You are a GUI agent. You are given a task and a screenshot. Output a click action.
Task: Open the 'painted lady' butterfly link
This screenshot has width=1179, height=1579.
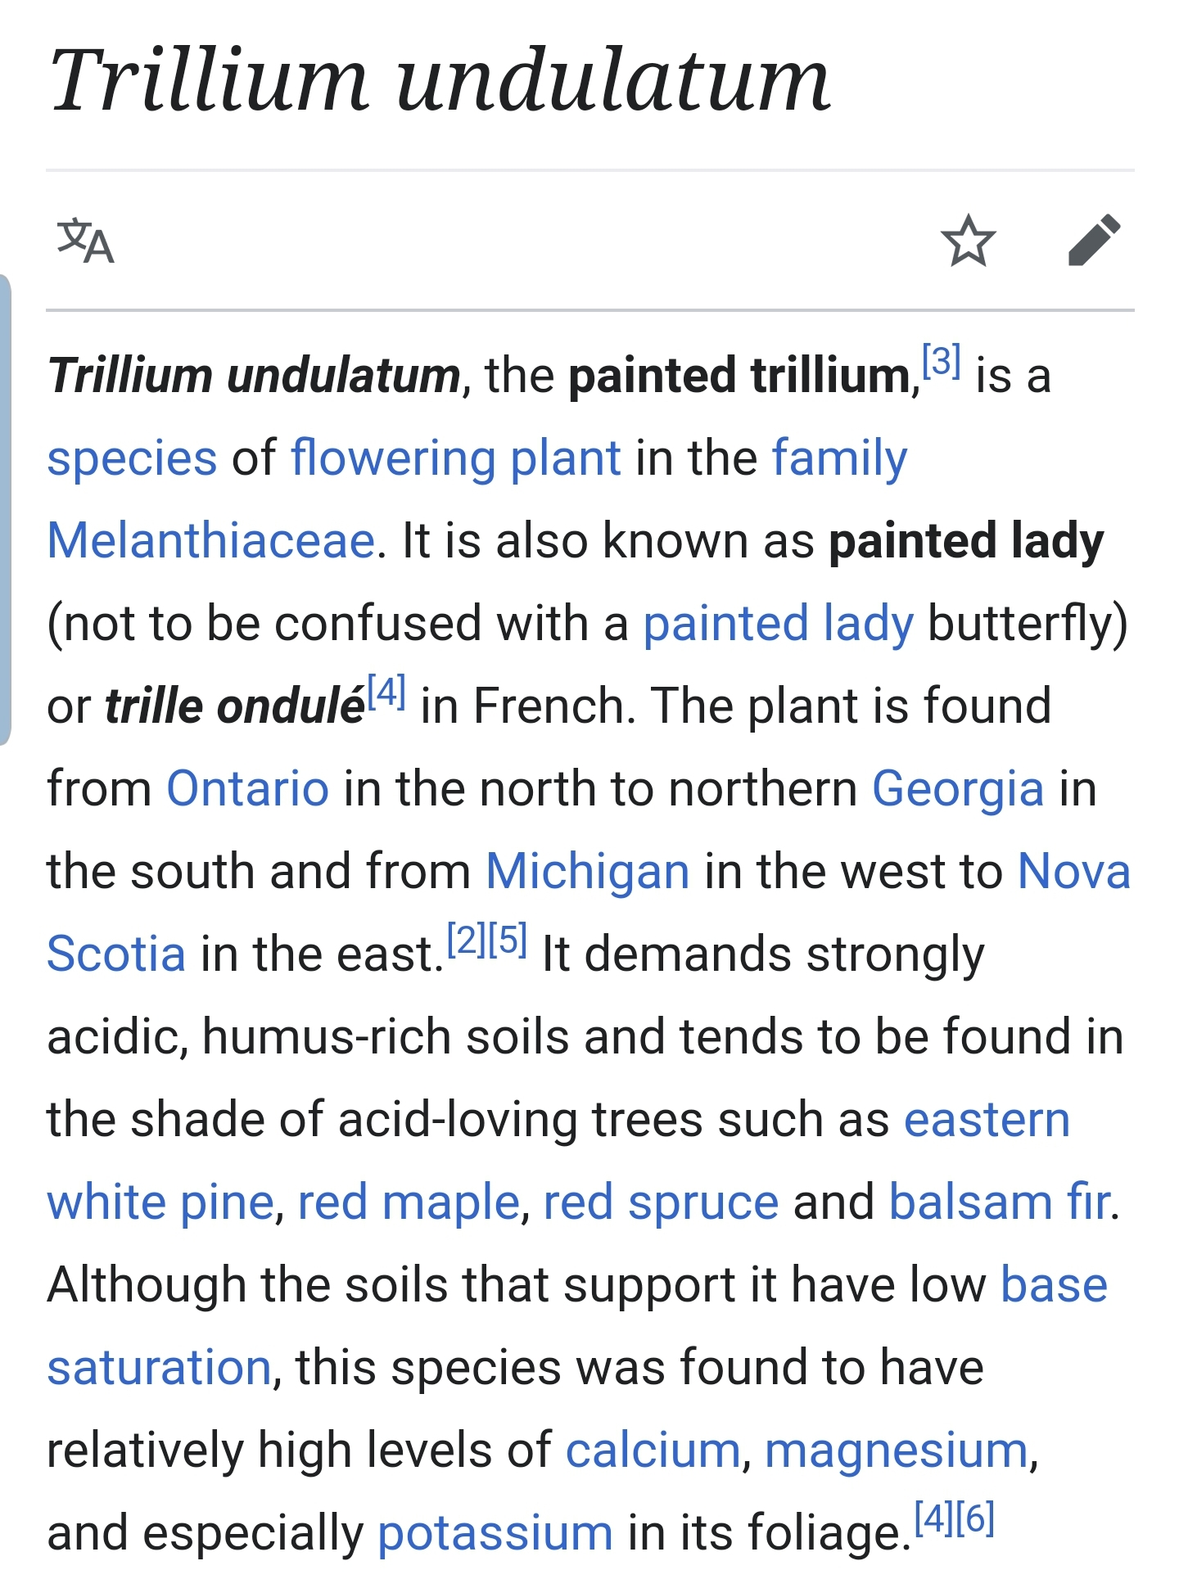pos(778,624)
